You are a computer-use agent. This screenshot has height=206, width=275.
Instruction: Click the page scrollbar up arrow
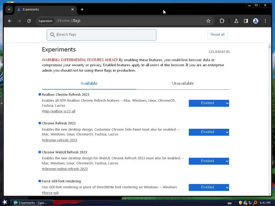tap(270, 44)
